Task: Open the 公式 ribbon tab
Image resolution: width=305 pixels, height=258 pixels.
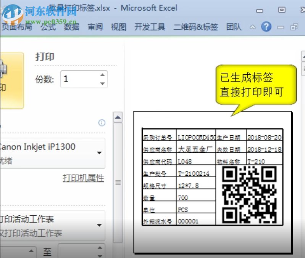Action: click(48, 27)
